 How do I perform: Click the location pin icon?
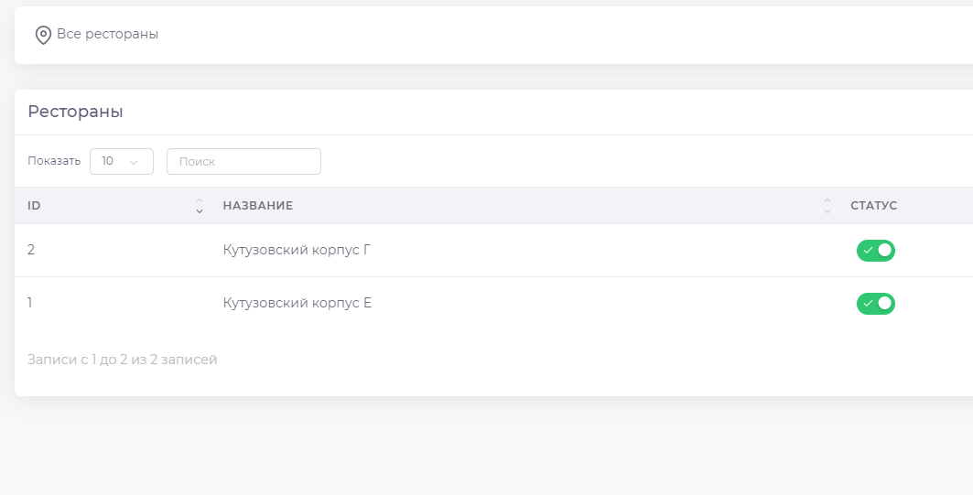(42, 35)
